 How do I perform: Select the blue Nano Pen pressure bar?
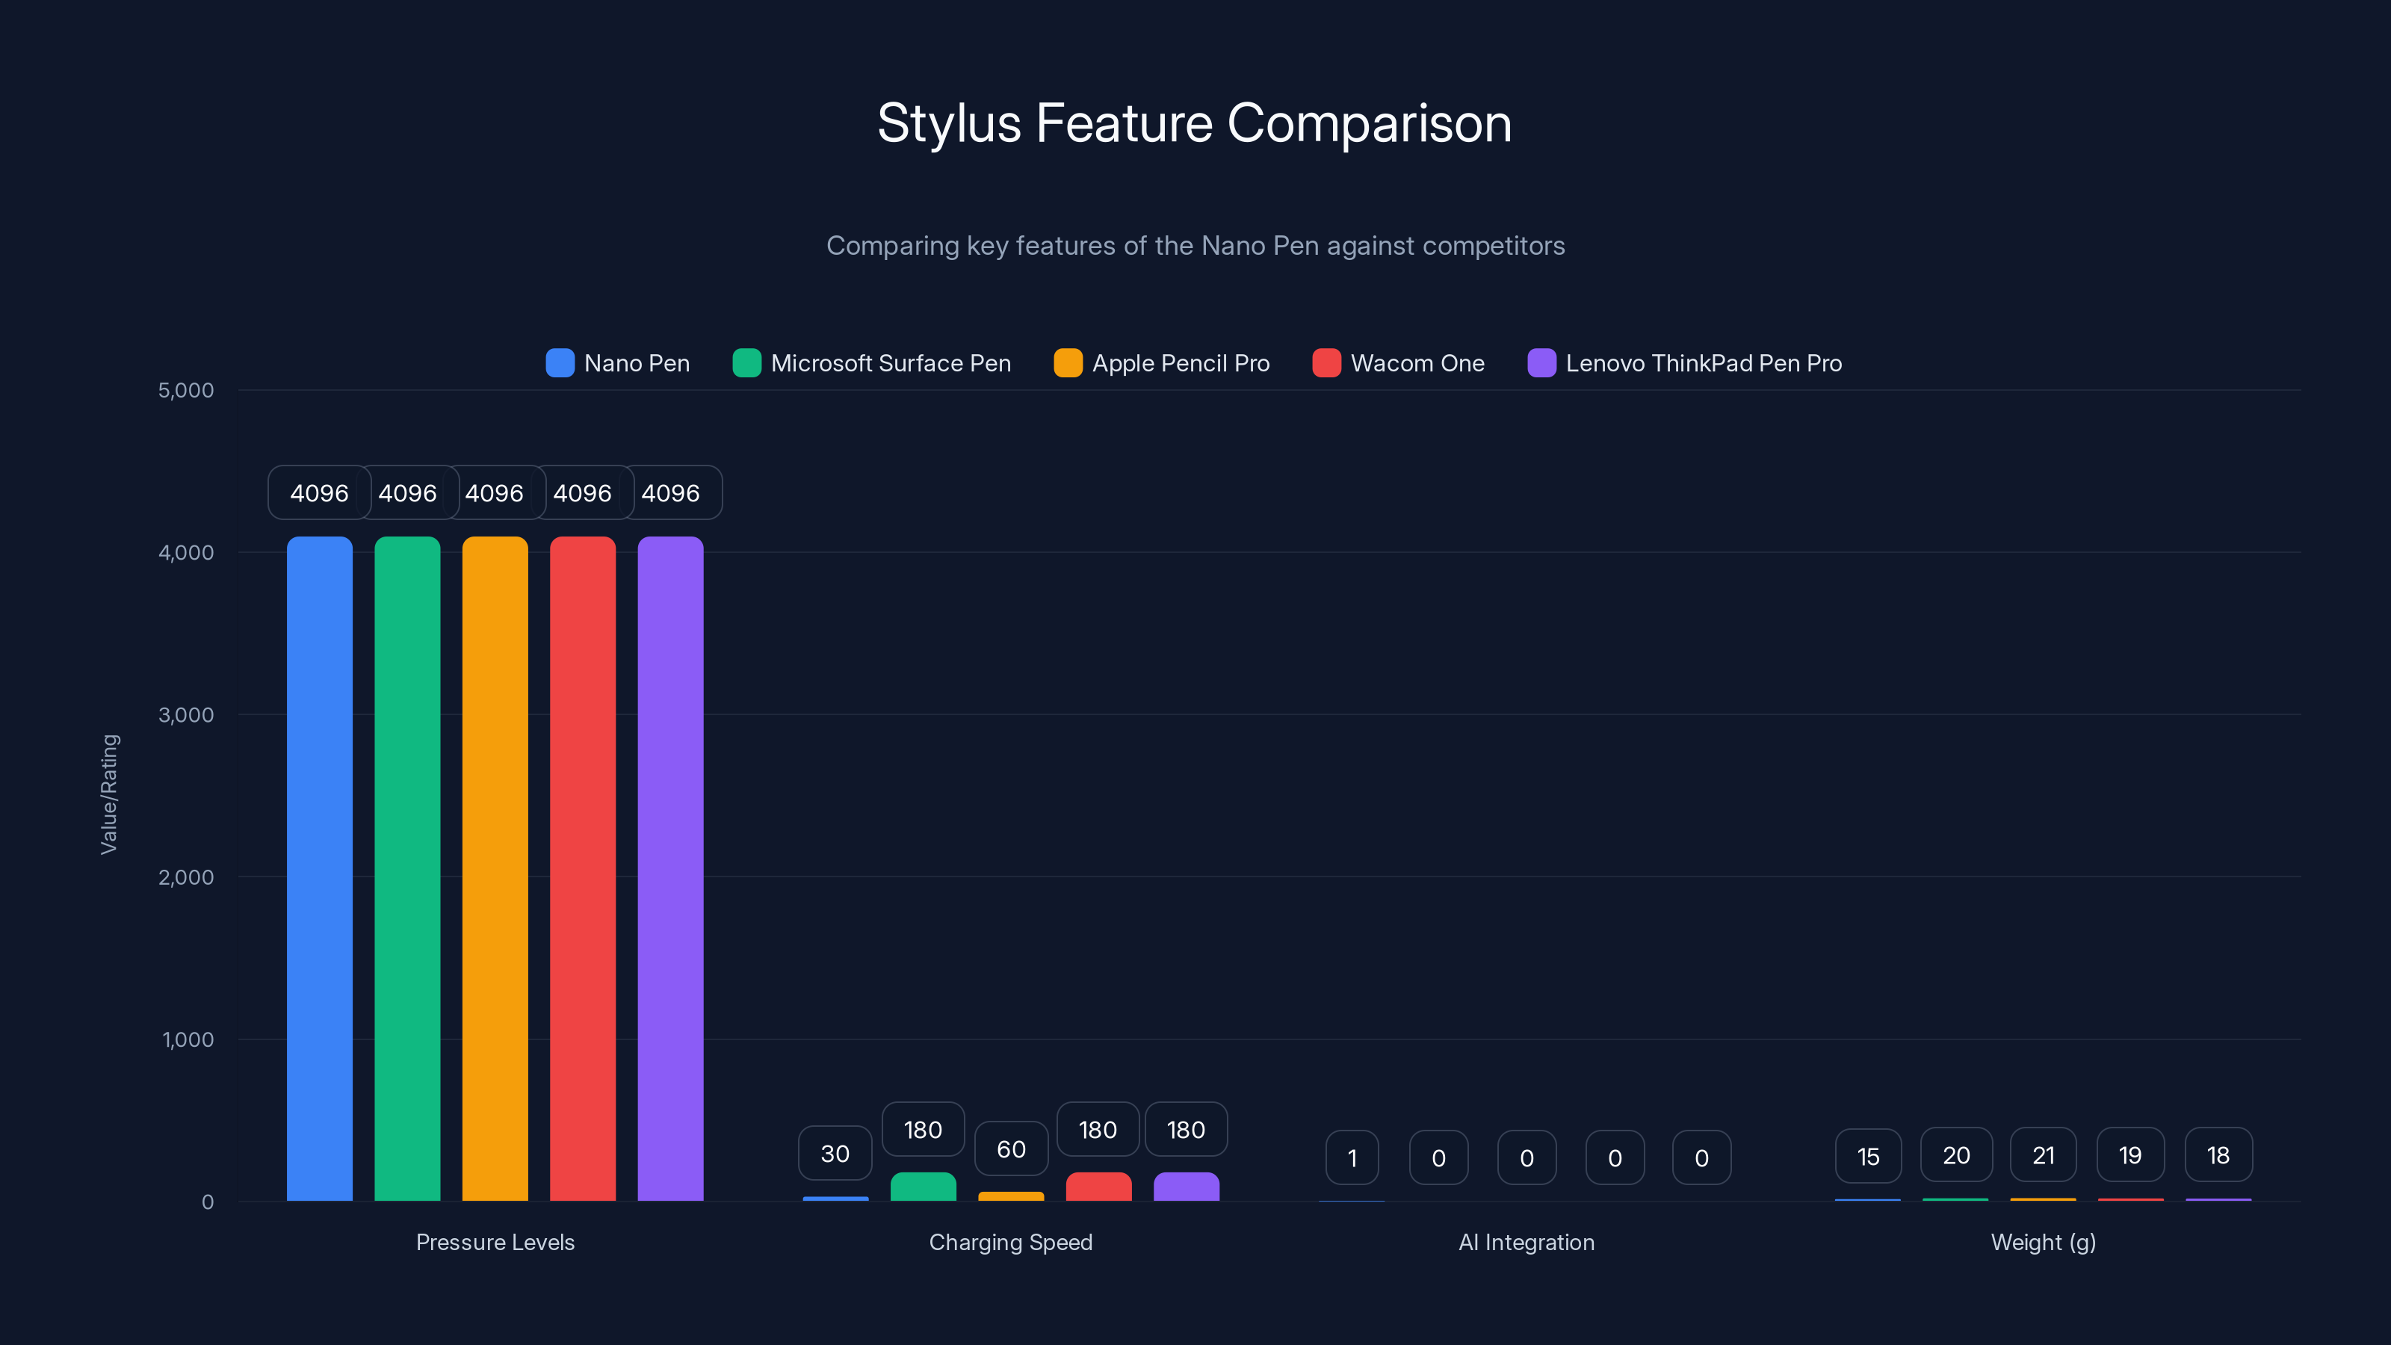click(x=319, y=873)
